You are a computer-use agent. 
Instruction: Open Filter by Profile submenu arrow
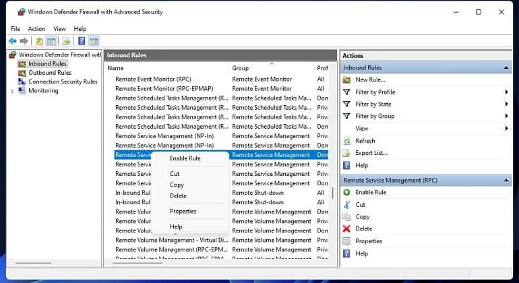(506, 92)
